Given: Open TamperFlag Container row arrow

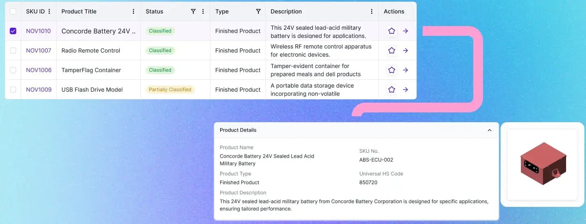Looking at the screenshot, I should (x=405, y=70).
